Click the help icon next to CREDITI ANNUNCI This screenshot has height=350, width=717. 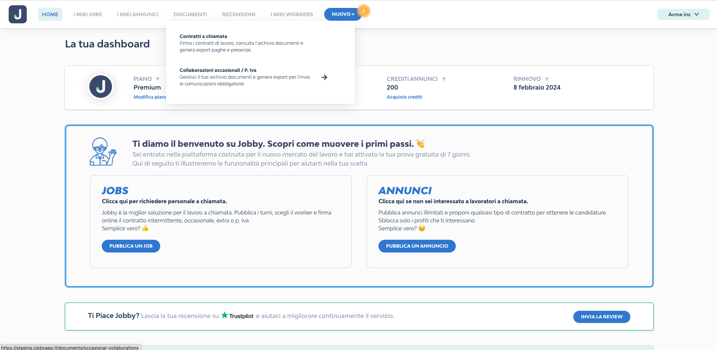point(444,79)
